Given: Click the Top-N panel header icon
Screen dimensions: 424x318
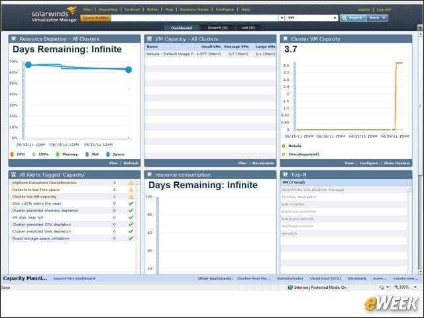Looking at the screenshot, I should (285, 175).
